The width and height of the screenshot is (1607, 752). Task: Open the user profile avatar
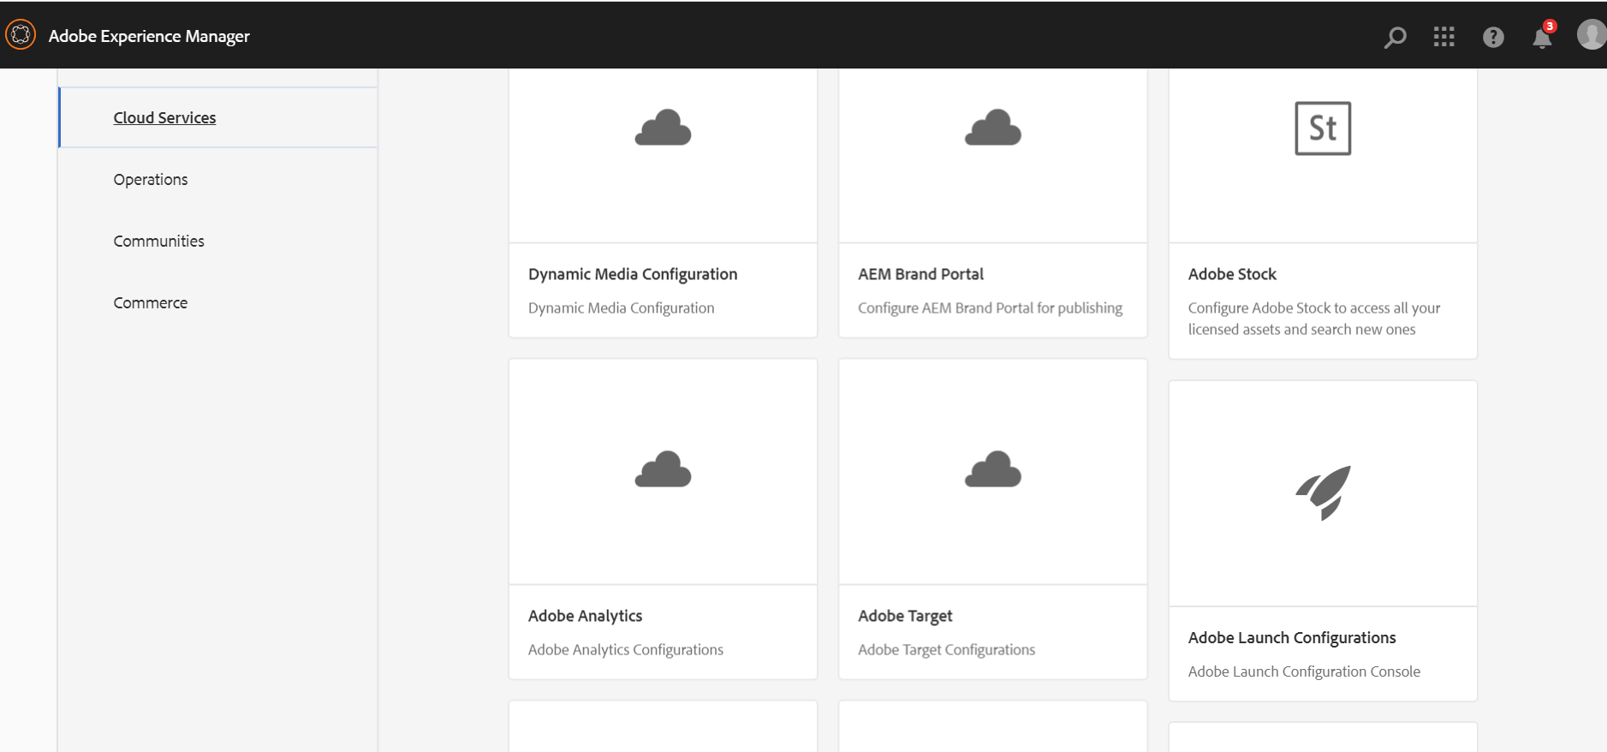click(x=1592, y=35)
